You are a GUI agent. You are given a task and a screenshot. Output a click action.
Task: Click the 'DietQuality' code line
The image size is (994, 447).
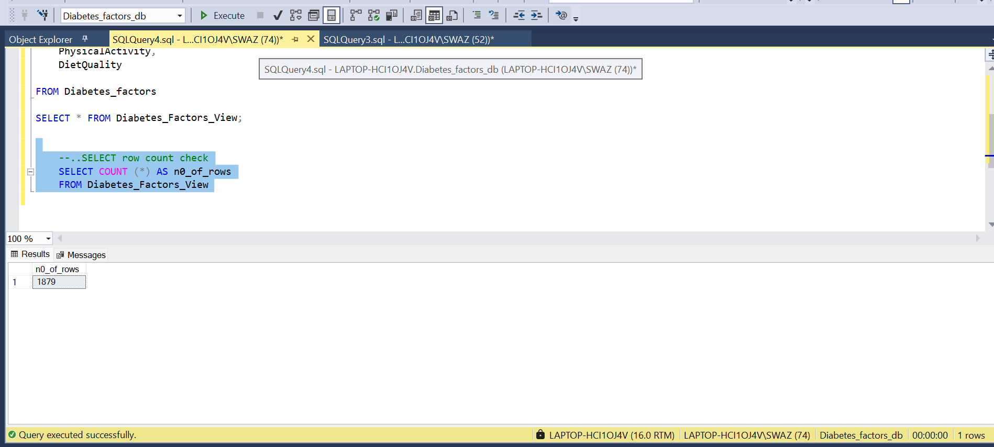pos(90,65)
